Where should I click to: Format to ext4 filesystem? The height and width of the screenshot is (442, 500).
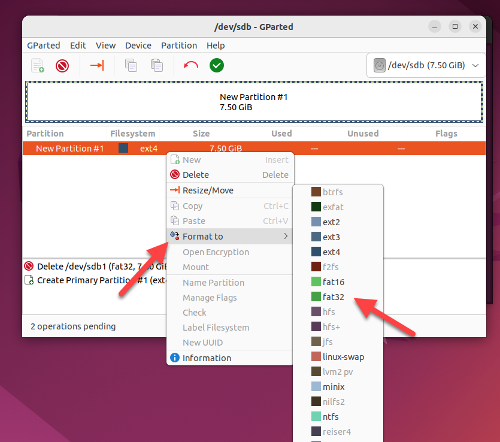tap(338, 252)
